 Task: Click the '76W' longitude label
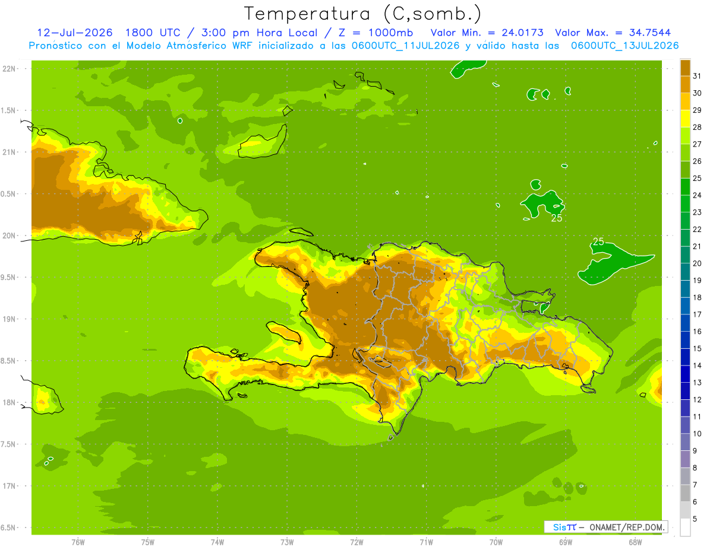coord(78,542)
